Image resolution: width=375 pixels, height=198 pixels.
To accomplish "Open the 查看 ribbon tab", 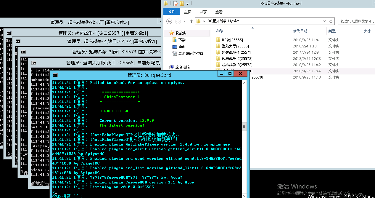I will [219, 12].
